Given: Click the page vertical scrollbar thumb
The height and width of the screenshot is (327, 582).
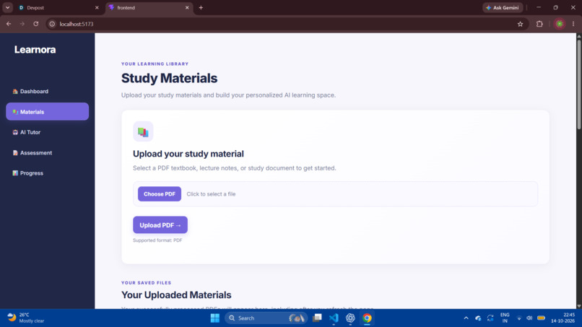Looking at the screenshot, I should (578, 84).
